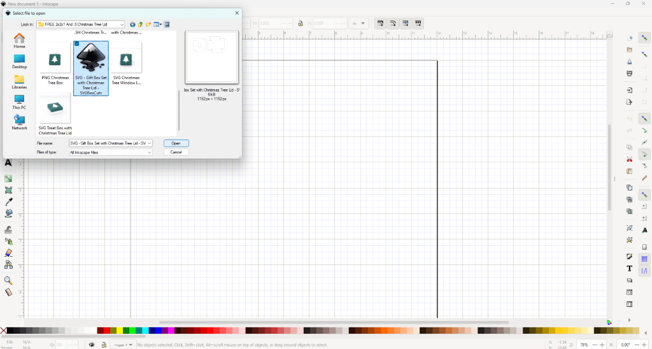Select the Eraser tool
The image size is (652, 349).
click(9, 252)
